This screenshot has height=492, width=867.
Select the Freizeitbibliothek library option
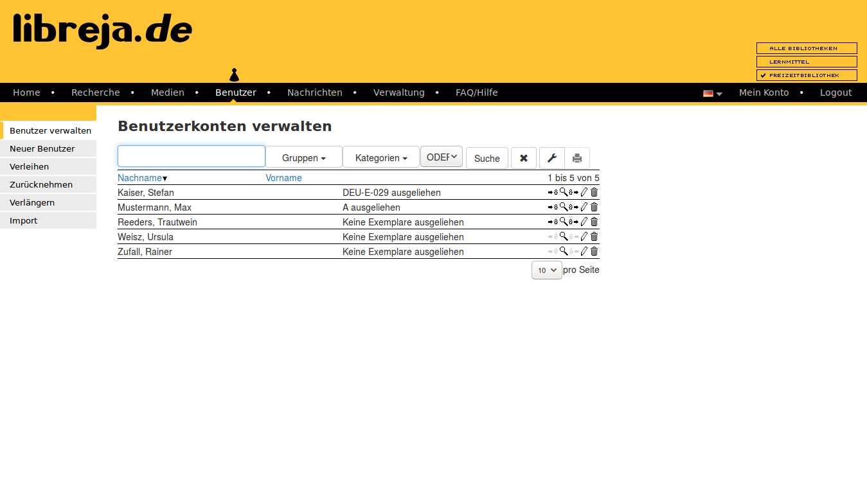pos(807,75)
